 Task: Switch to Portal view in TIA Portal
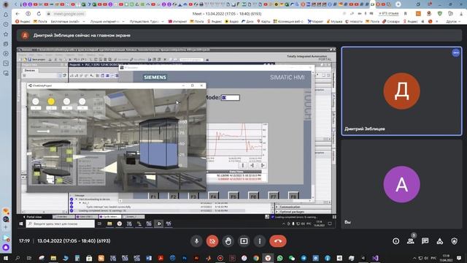32,217
